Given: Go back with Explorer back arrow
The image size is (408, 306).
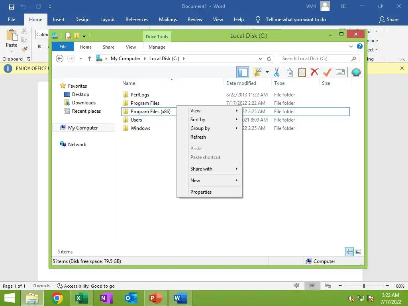Looking at the screenshot, I should click(x=60, y=59).
